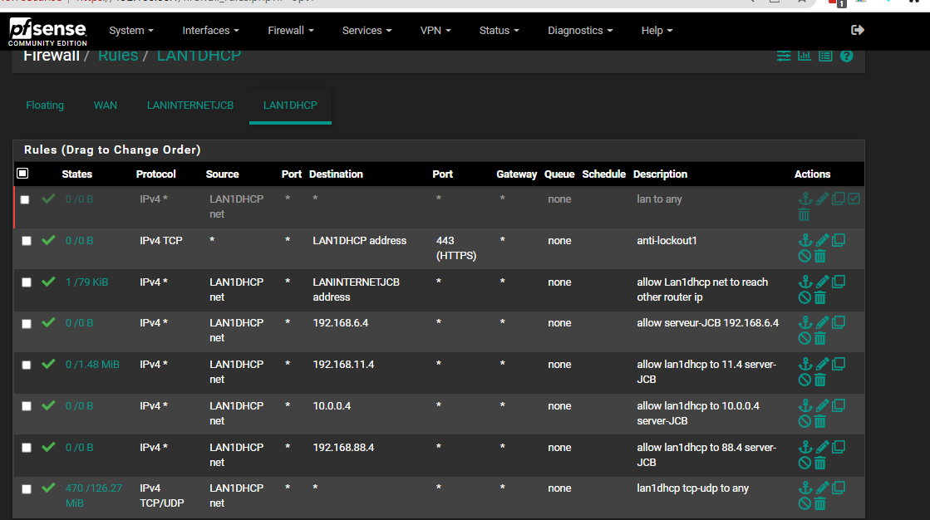Click anchor icon for 'lan1dhcp to 88.4' rule
This screenshot has width=930, height=520.
pos(805,447)
